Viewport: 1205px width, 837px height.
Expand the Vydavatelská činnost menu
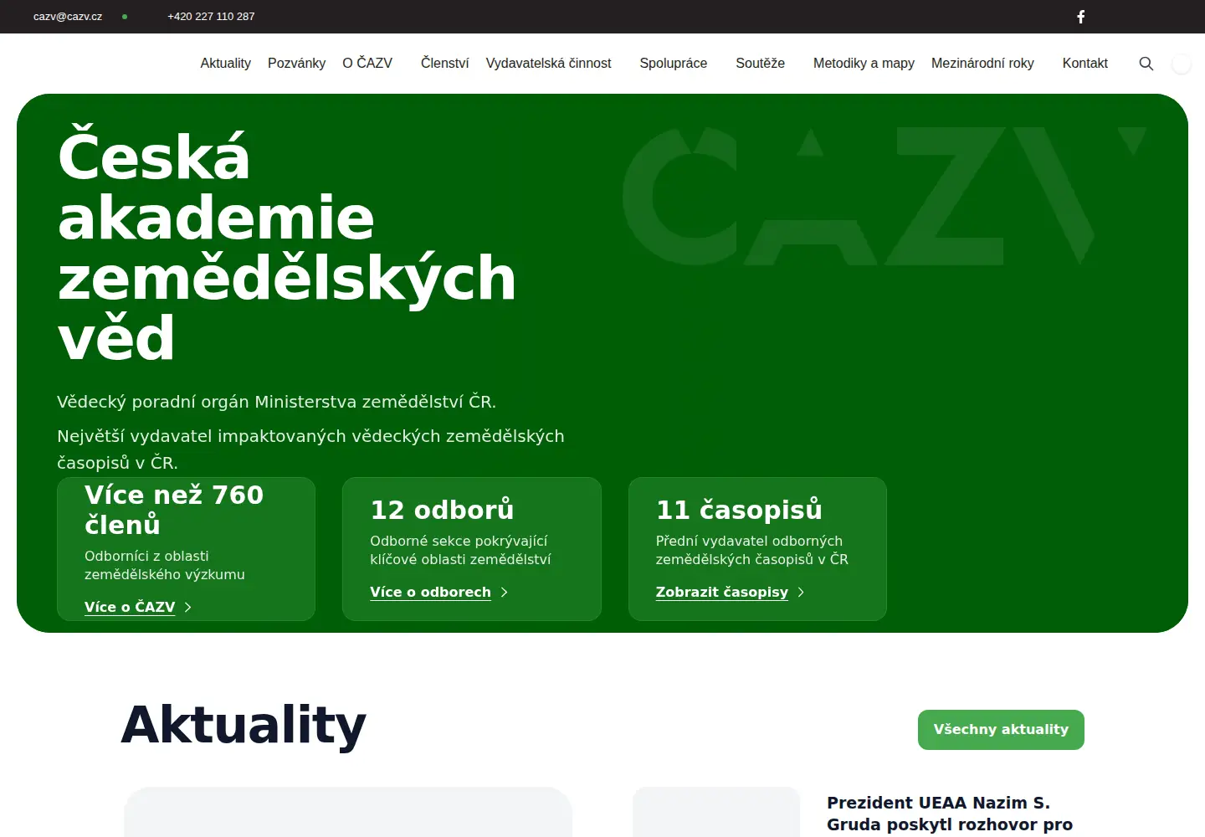pyautogui.click(x=548, y=64)
